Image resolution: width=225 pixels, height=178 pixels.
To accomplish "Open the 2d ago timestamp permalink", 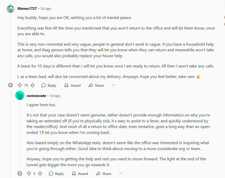I will [46, 8].
